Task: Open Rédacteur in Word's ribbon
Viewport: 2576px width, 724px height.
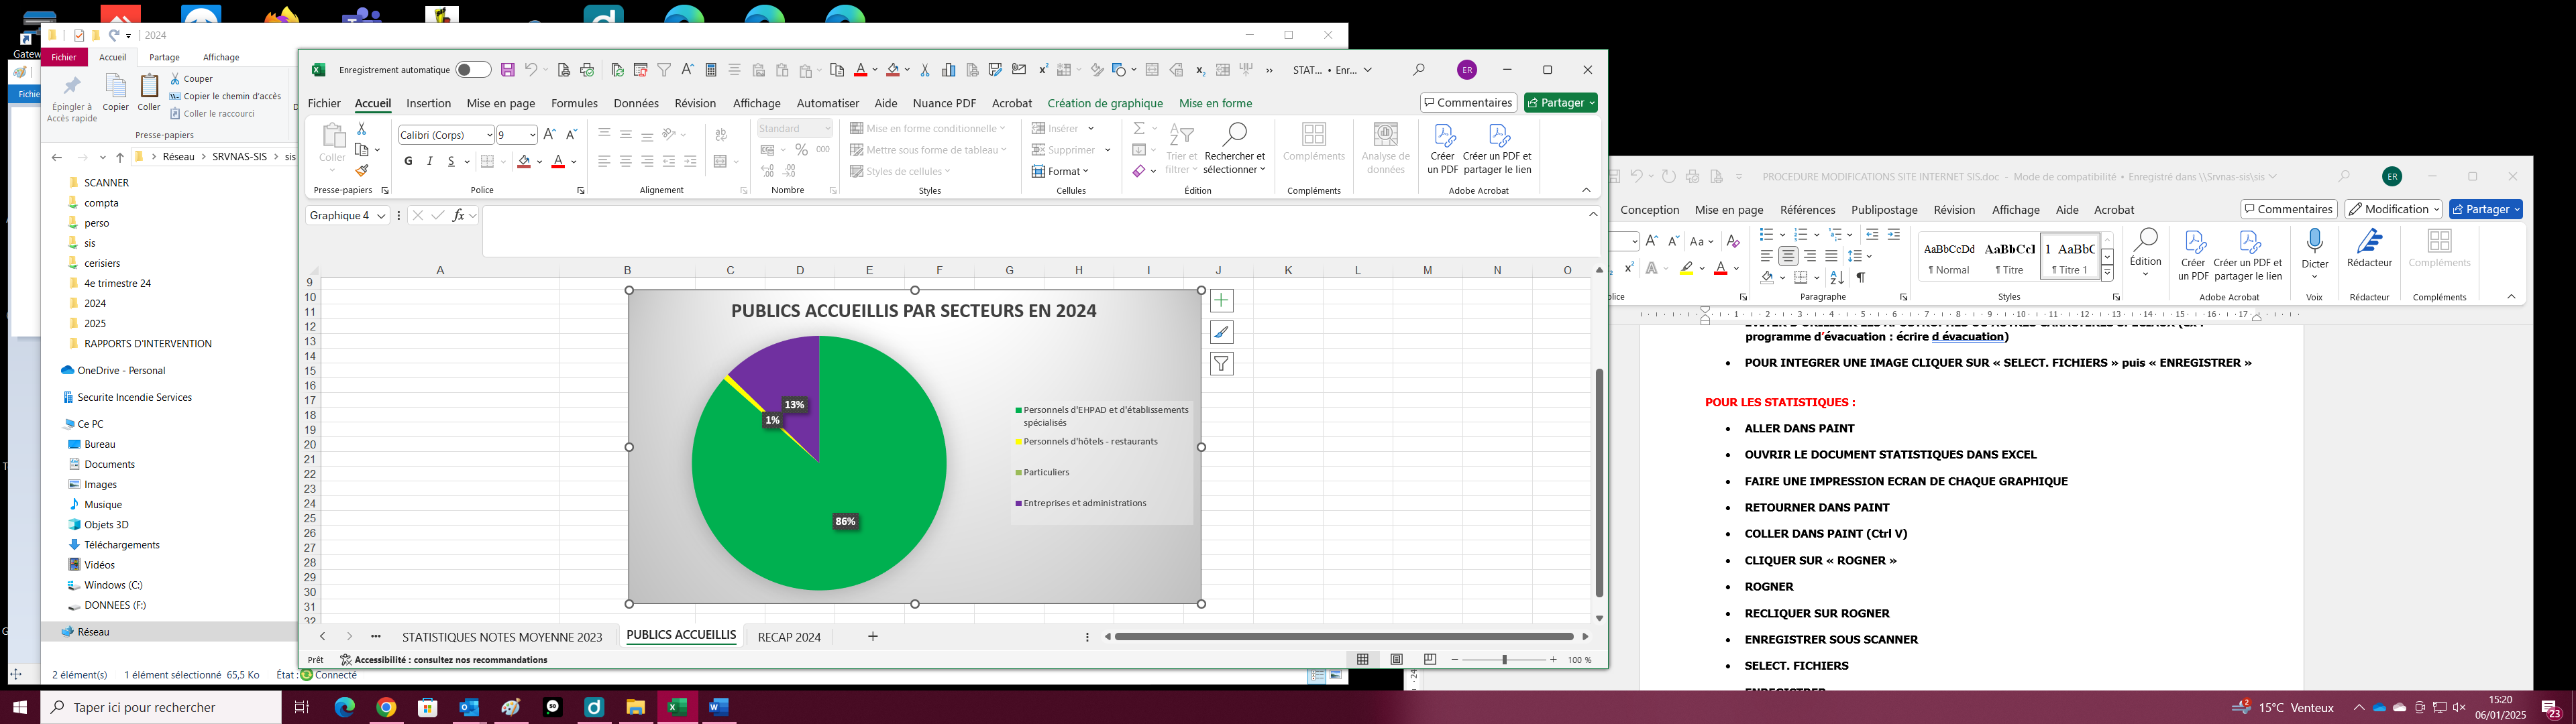Action: [x=2370, y=249]
